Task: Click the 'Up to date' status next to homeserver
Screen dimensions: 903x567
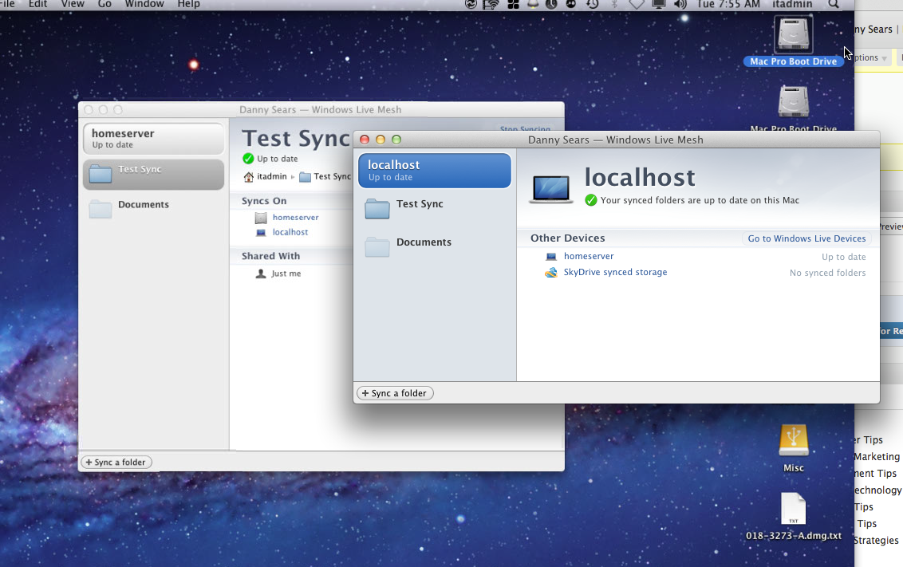Action: pyautogui.click(x=844, y=257)
